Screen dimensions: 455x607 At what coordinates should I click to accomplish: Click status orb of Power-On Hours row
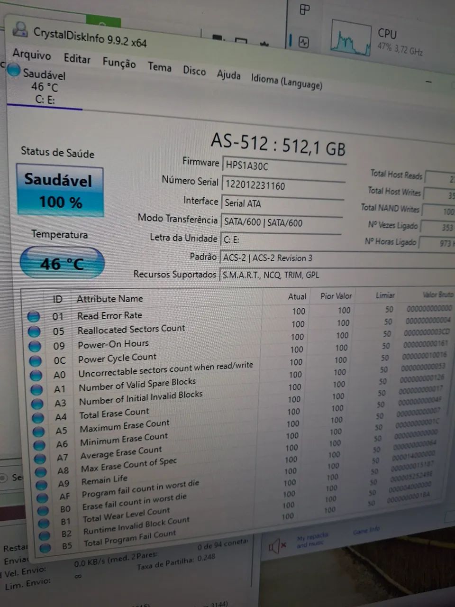(35, 346)
